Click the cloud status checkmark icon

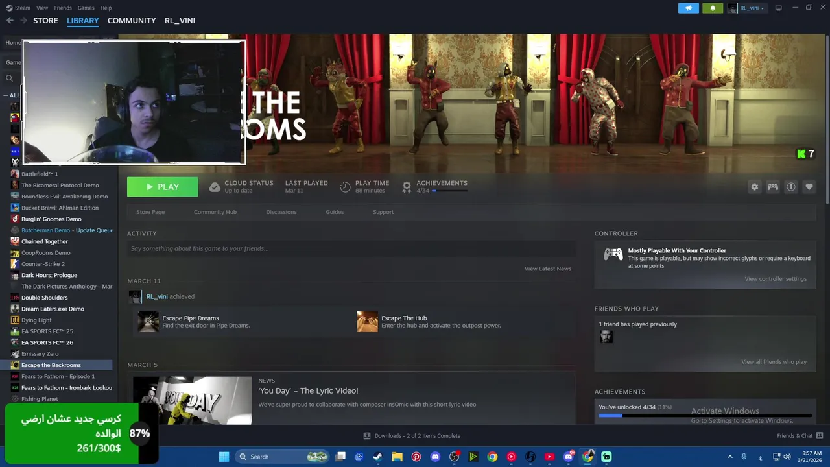[215, 187]
